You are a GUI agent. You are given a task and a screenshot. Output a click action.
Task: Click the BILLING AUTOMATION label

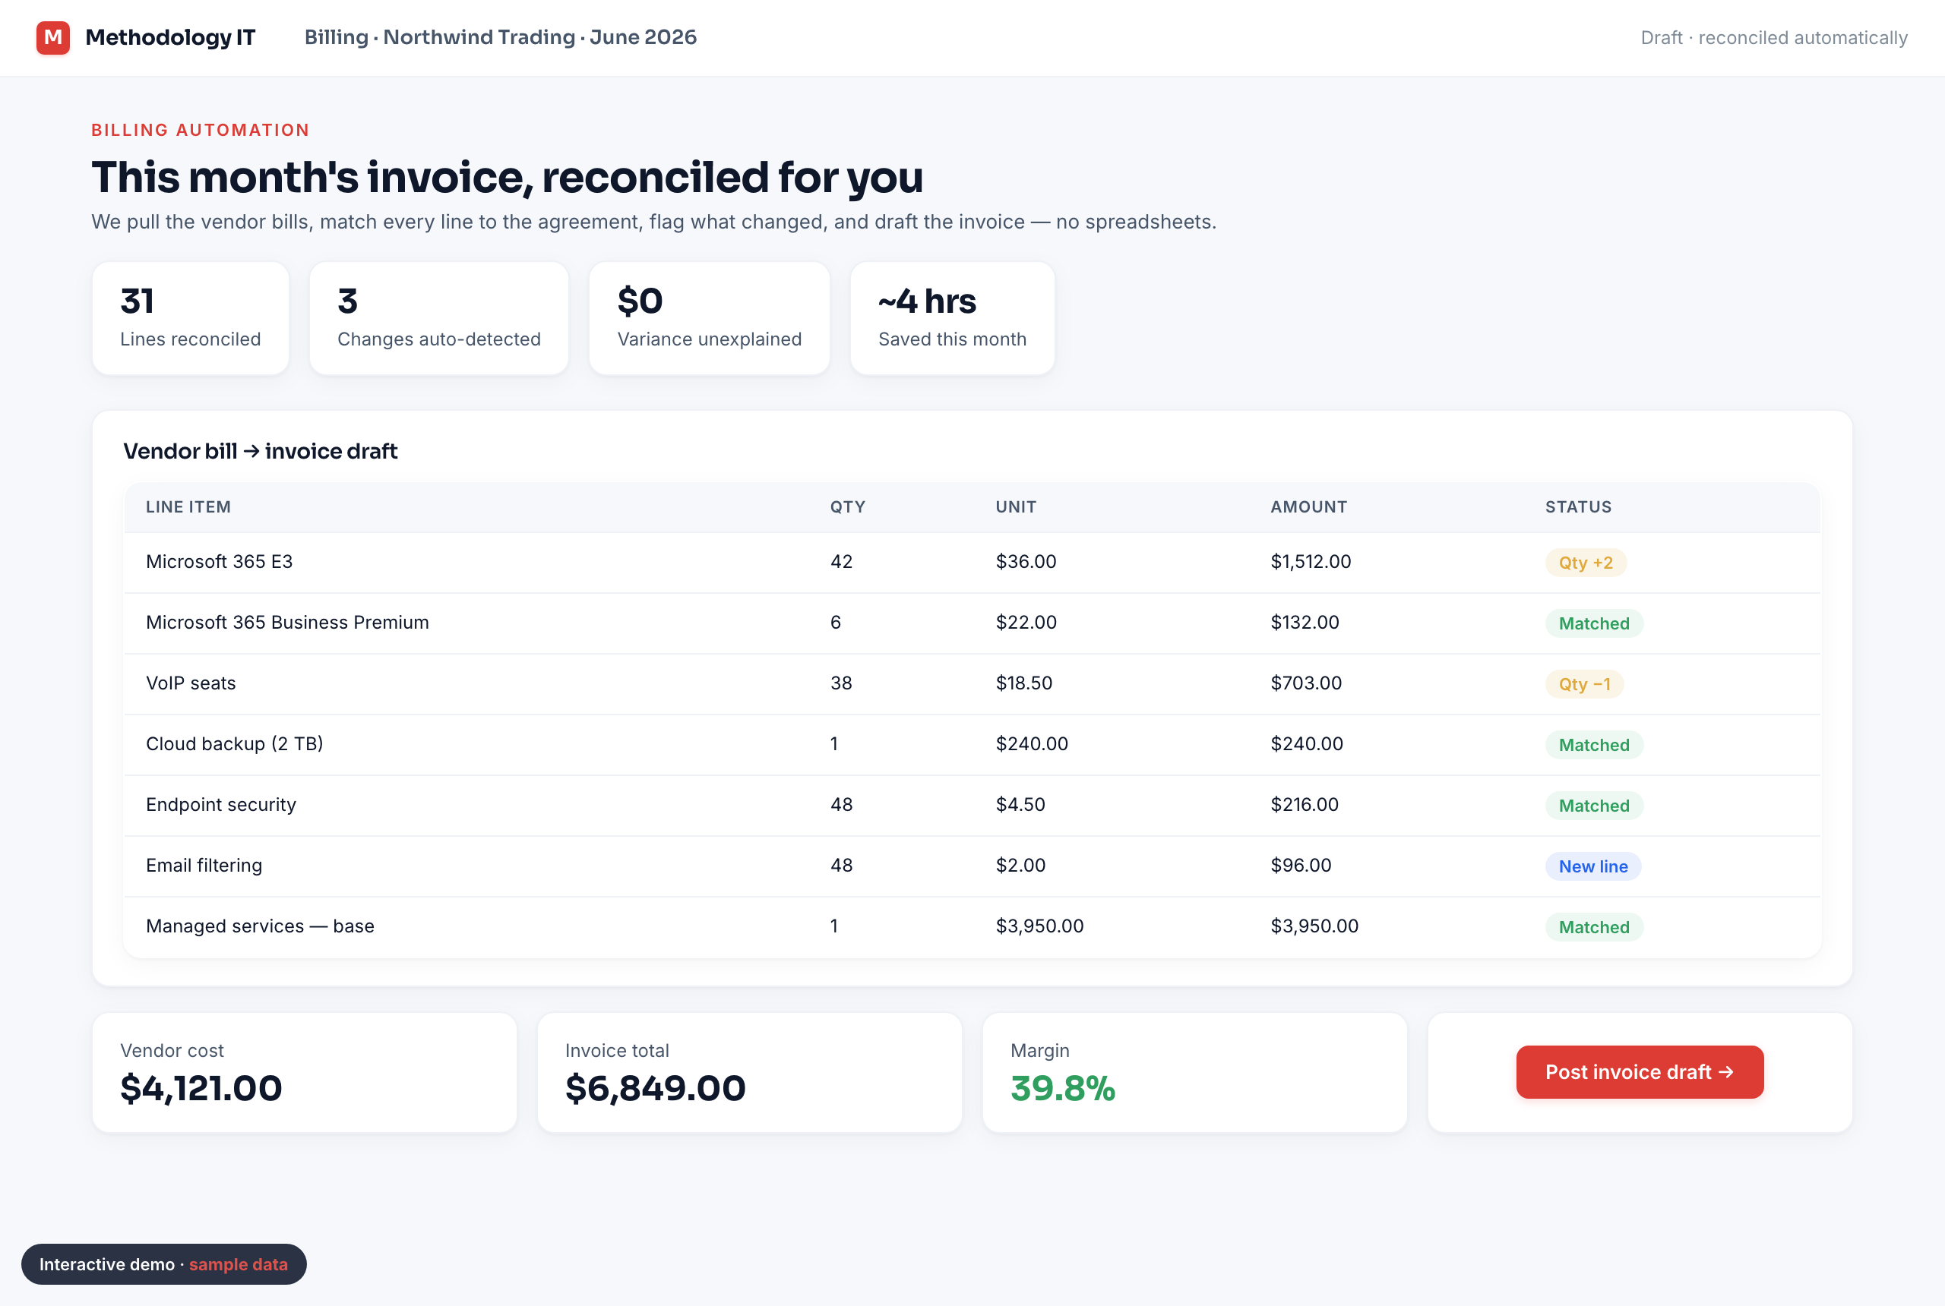coord(200,130)
